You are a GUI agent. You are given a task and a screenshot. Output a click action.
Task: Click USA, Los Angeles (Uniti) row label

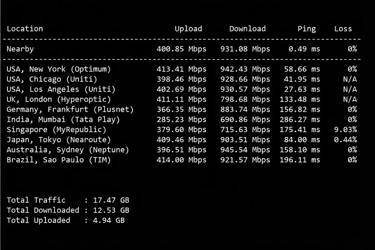click(x=61, y=89)
